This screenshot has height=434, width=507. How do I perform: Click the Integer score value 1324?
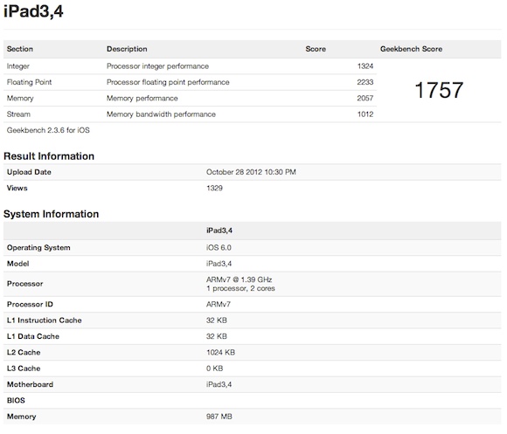tap(365, 66)
